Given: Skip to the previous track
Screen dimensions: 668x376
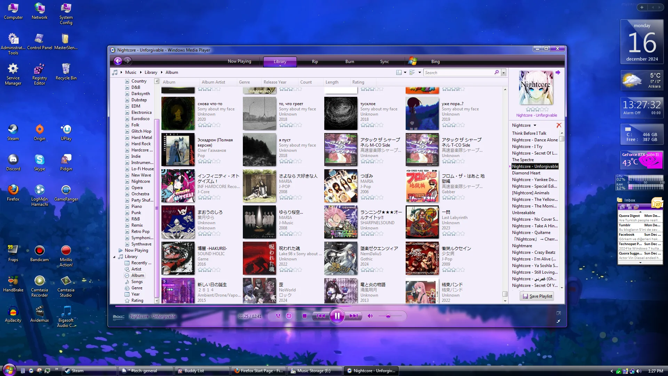Looking at the screenshot, I should [321, 316].
